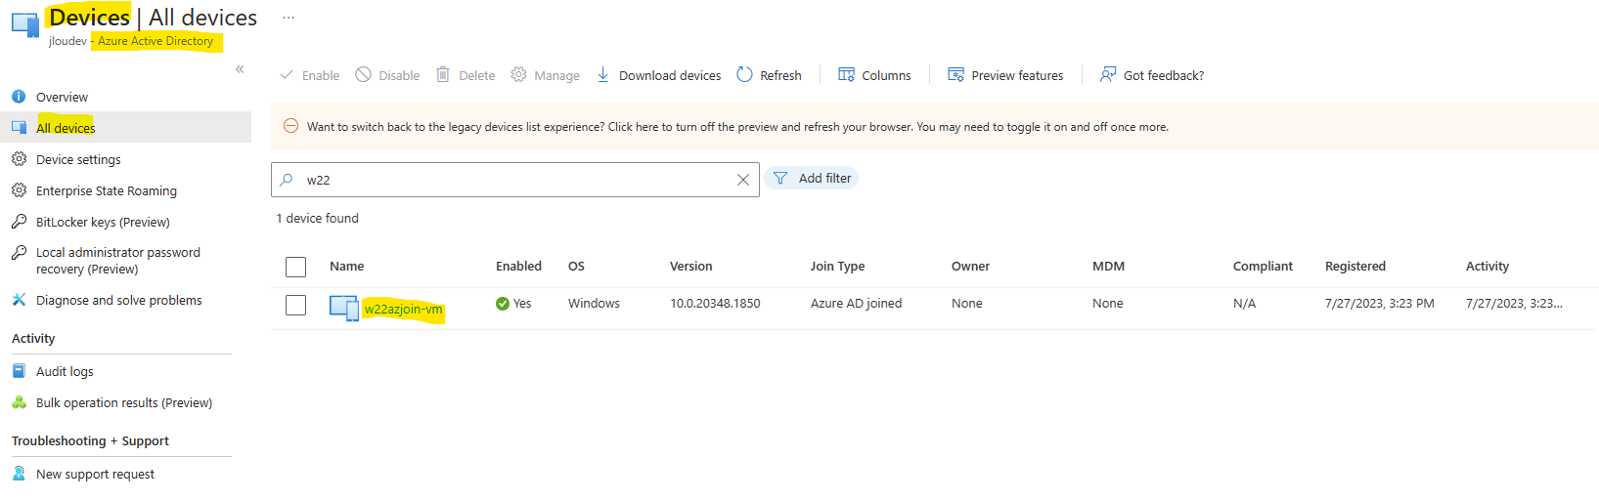Click the Azure Active Directory subtitle

coord(155,41)
